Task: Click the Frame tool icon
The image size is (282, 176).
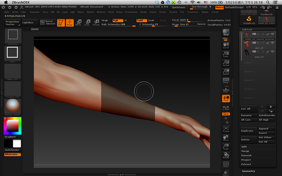Action: point(226,130)
